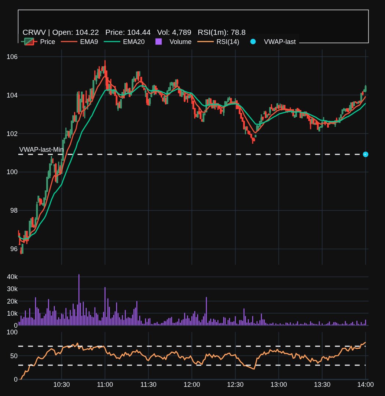Image resolution: width=385 pixels, height=396 pixels.
Task: Click the 10k volume axis label
Action: point(12,313)
